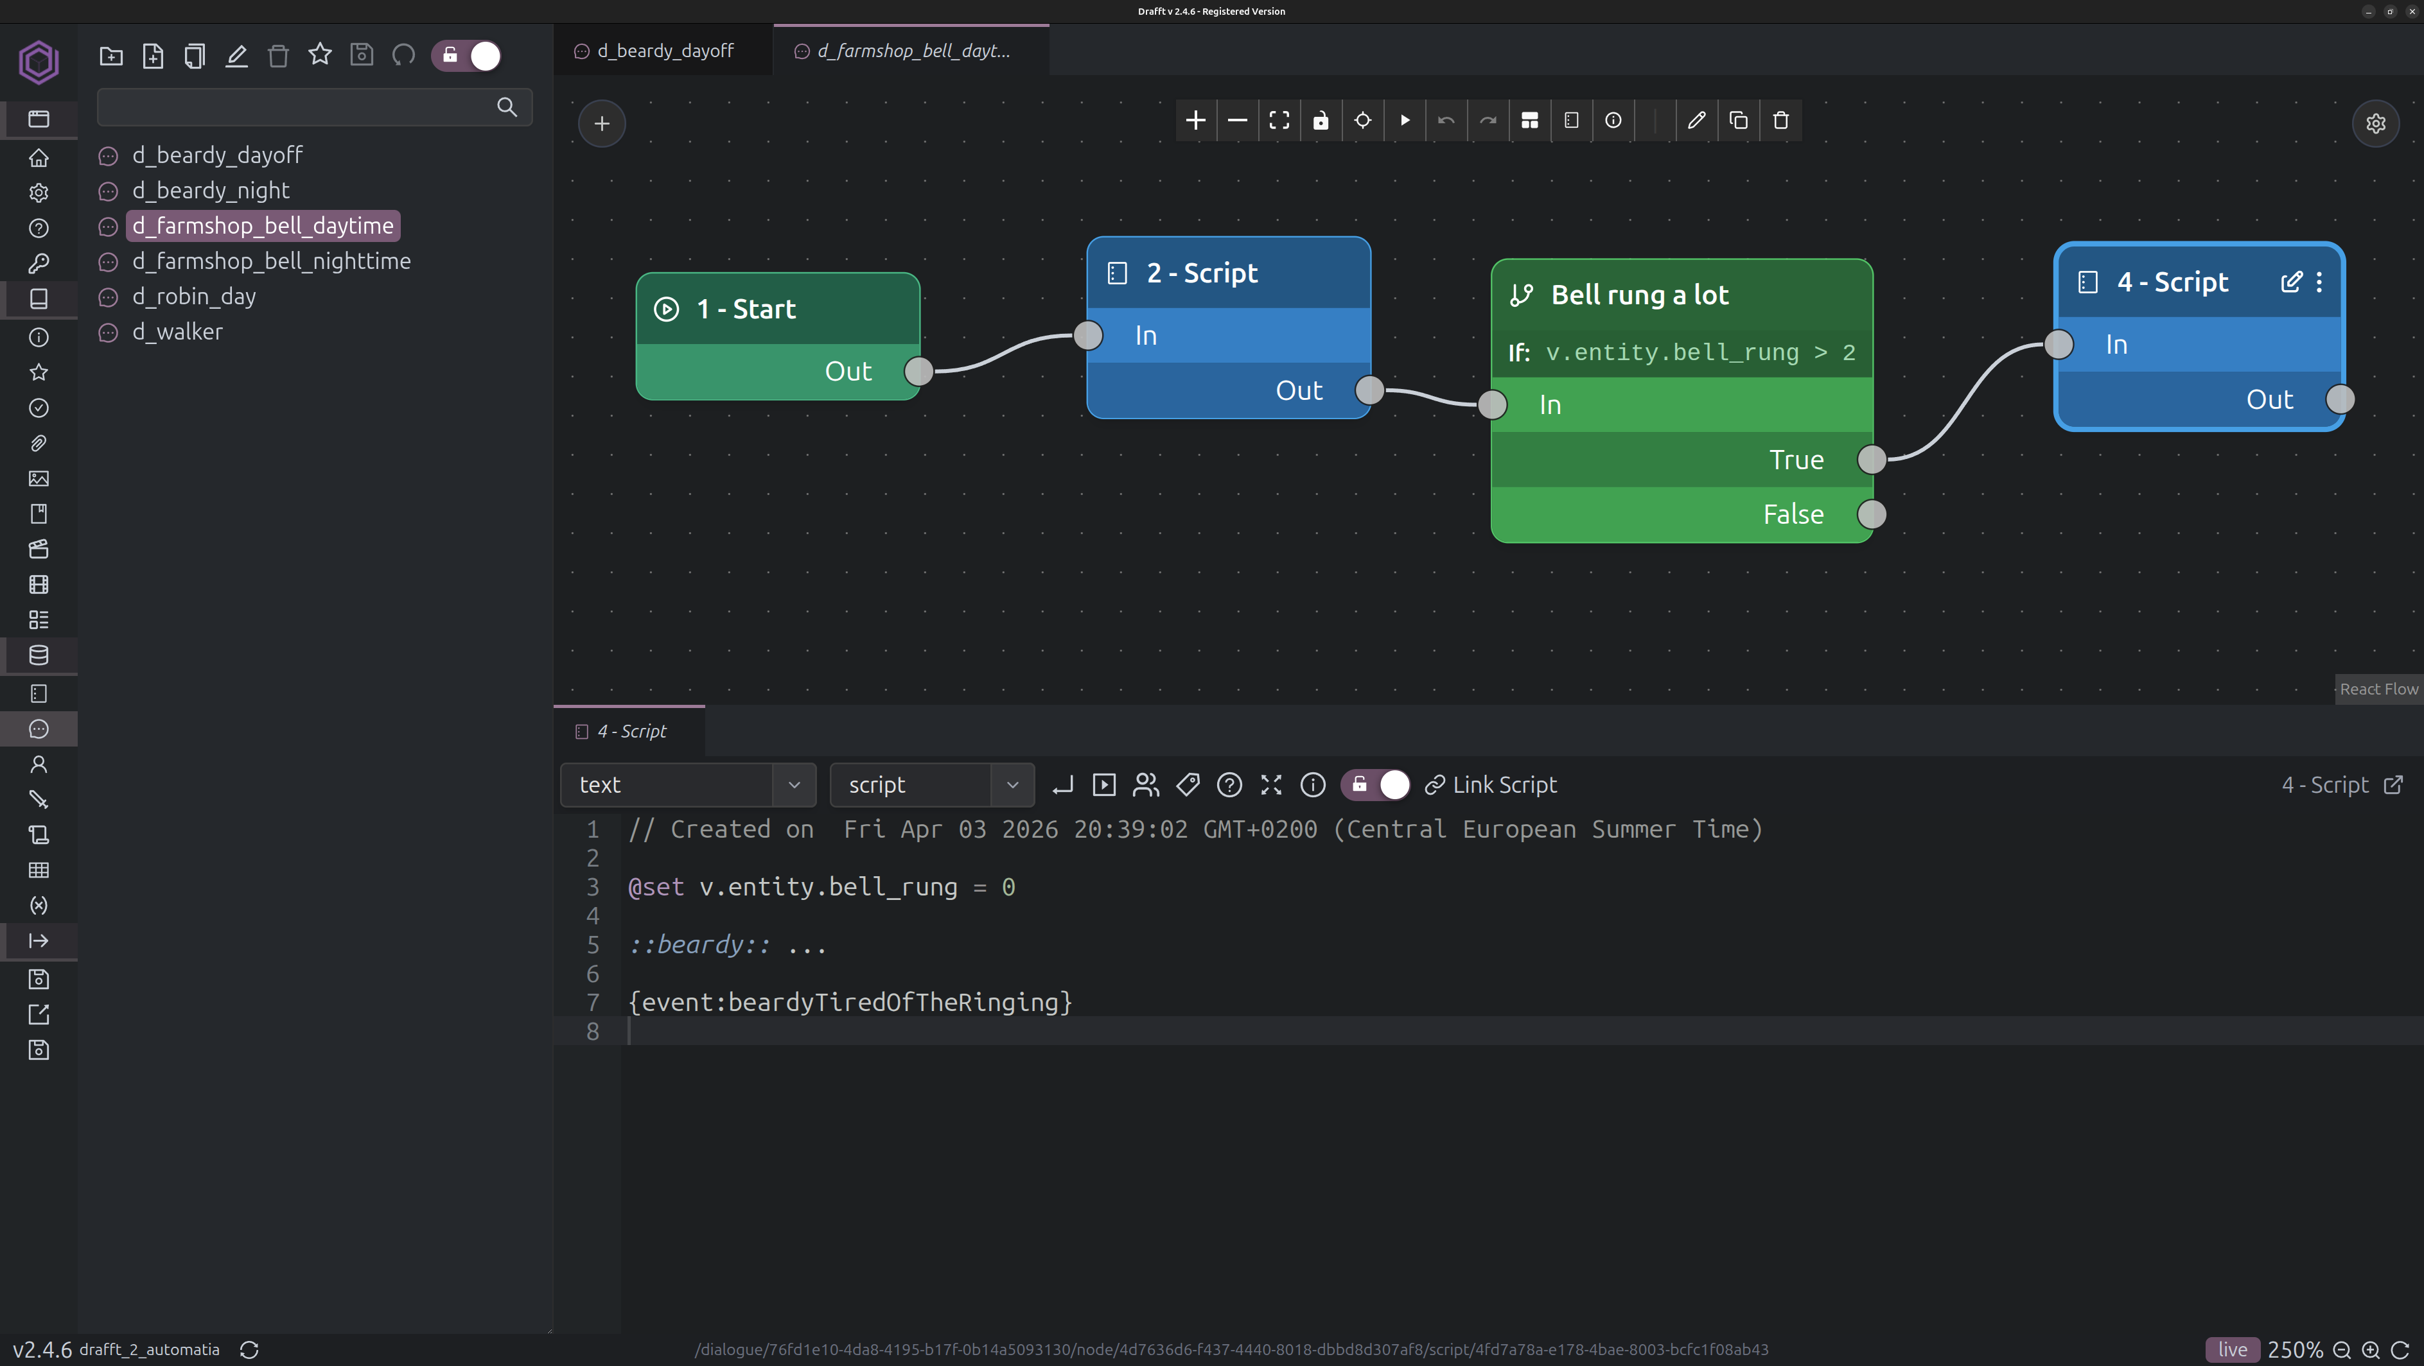The image size is (2424, 1366).
Task: Click the favorite star icon in top toolbar
Action: click(x=320, y=55)
